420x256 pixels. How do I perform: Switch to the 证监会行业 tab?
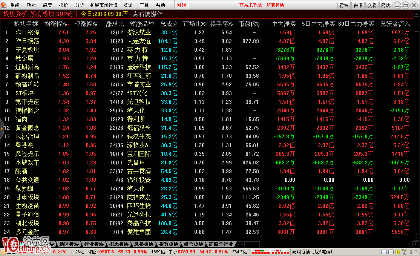click(221, 244)
